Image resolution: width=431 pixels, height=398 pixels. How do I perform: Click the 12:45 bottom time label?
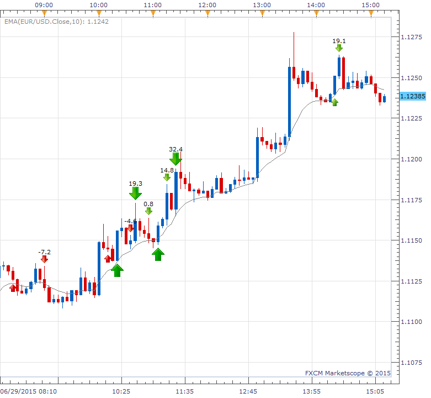(x=248, y=391)
